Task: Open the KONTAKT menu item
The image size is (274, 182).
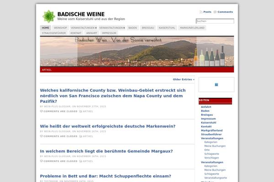Action: (x=76, y=33)
